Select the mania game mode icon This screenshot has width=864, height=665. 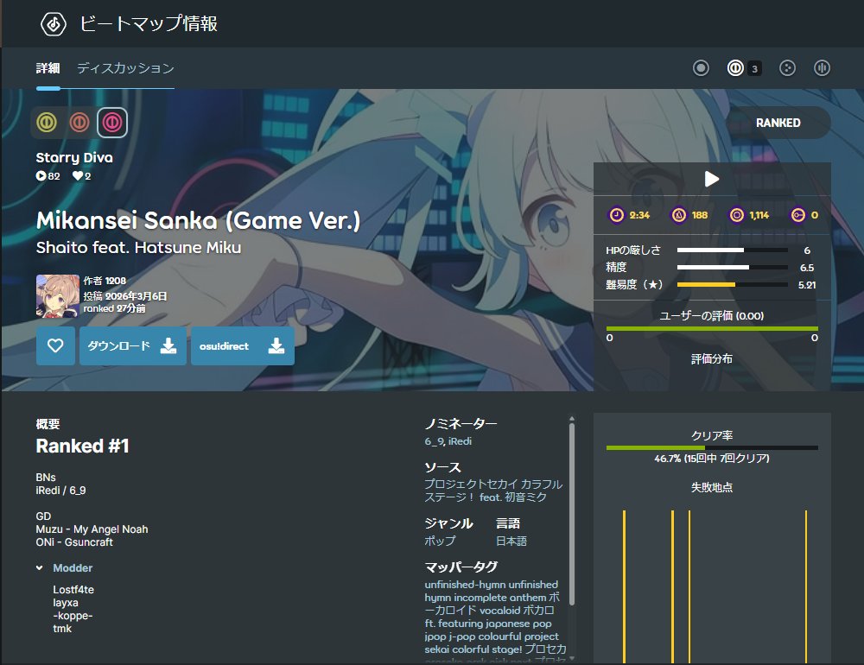tap(823, 68)
